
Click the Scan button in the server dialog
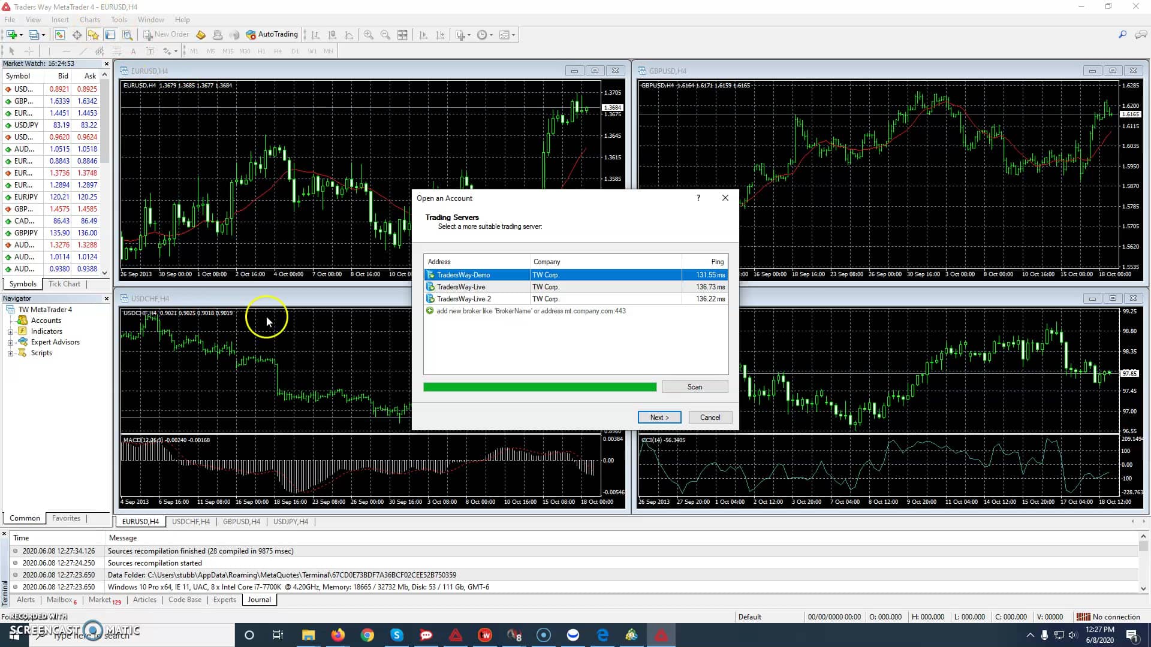(694, 386)
